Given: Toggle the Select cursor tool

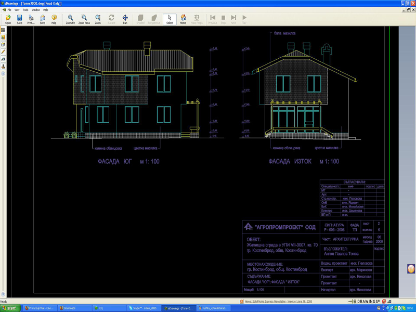Looking at the screenshot, I should (170, 20).
